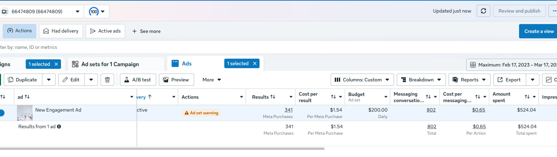The image size is (557, 157).
Task: Click the $200.00 budget cell
Action: pyautogui.click(x=378, y=110)
